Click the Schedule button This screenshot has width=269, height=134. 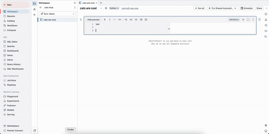click(x=247, y=8)
